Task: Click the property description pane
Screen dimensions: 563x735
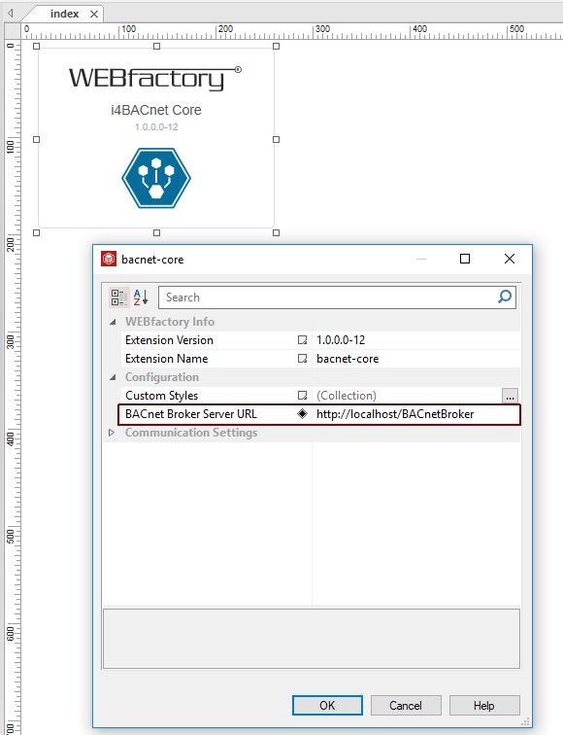Action: tap(312, 639)
